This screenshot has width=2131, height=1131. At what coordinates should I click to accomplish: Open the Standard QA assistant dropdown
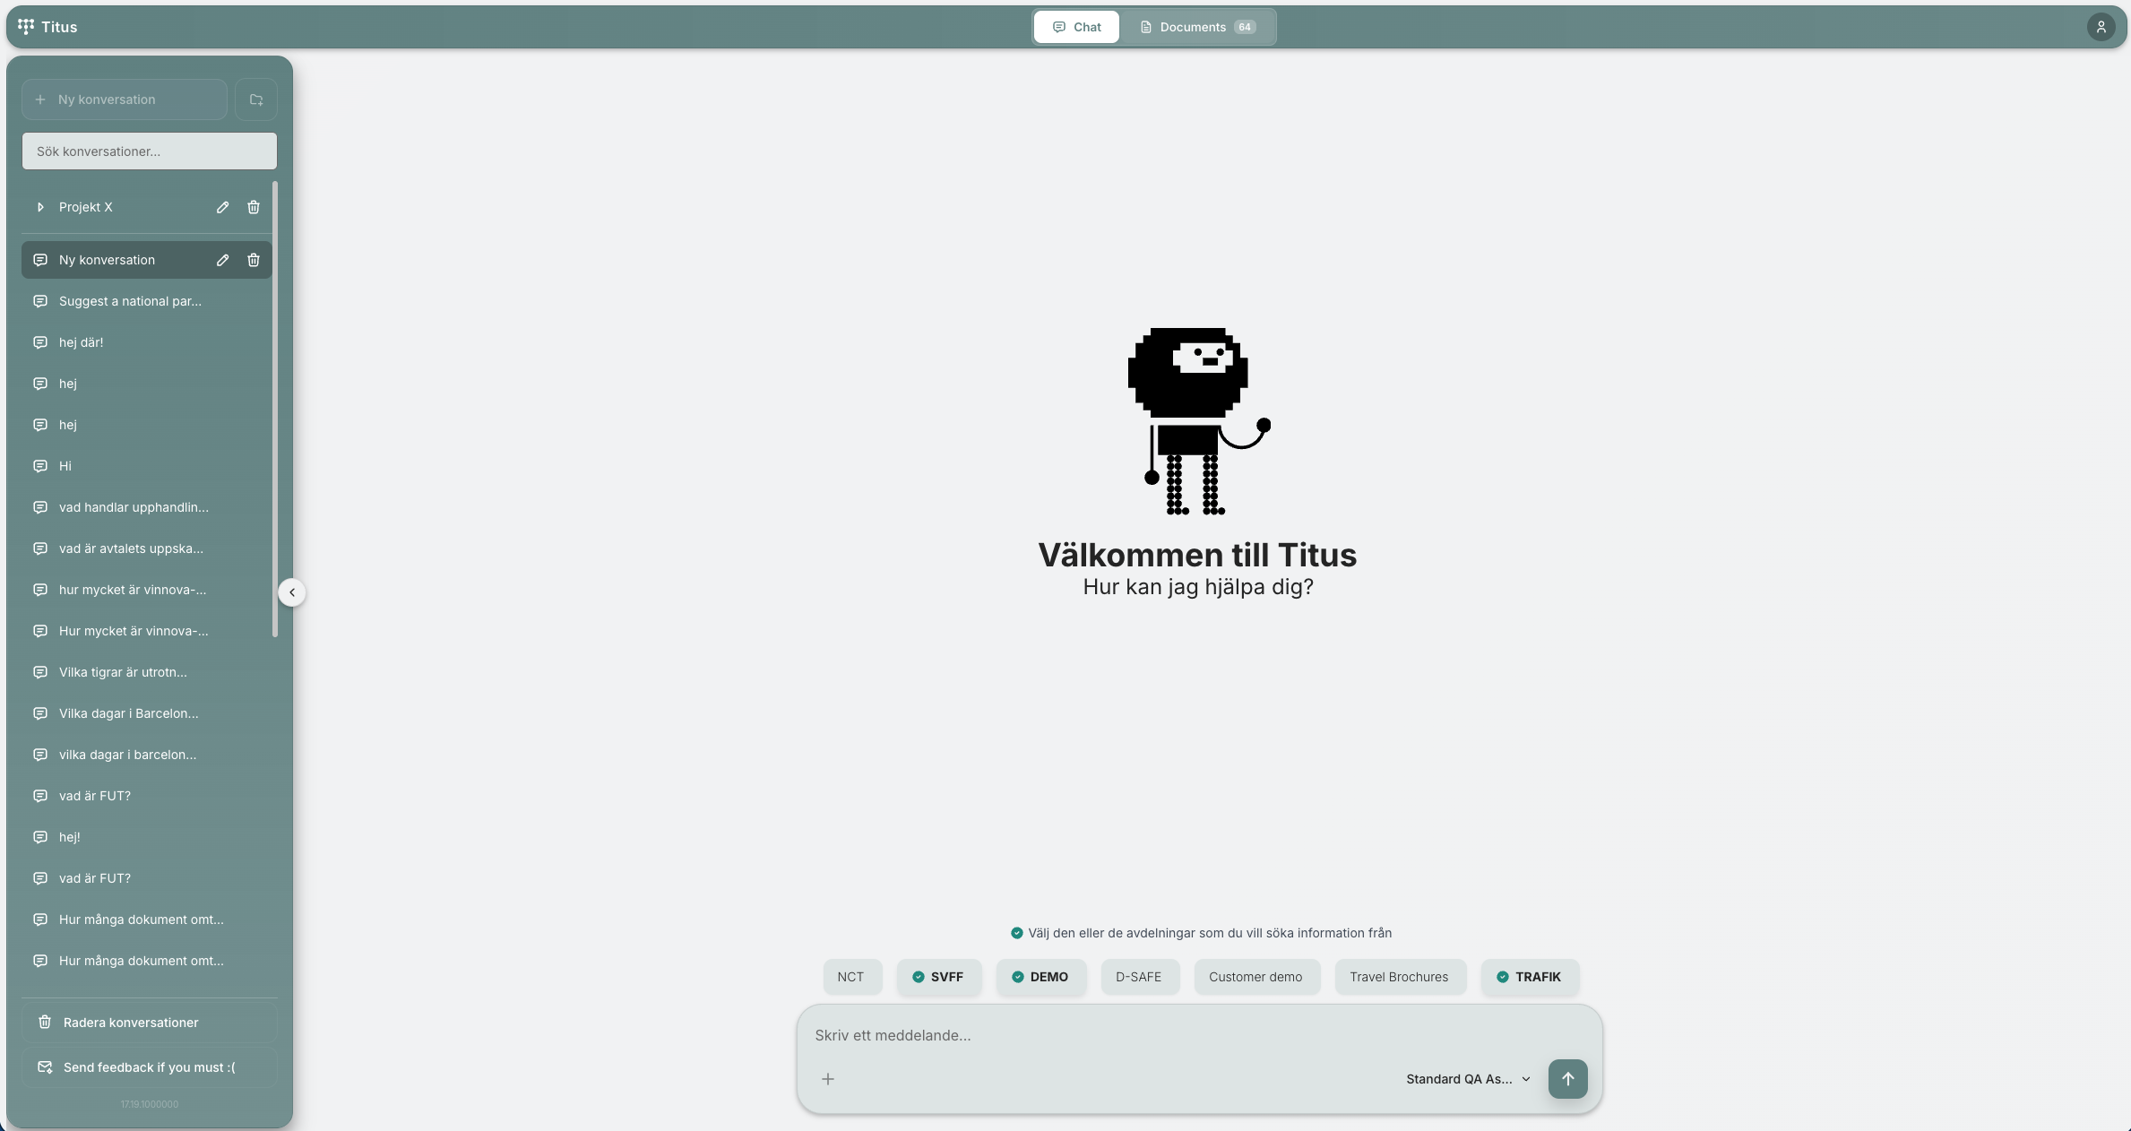(1467, 1079)
